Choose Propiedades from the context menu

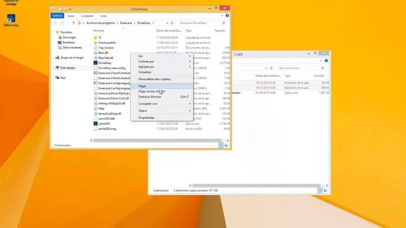point(162,118)
